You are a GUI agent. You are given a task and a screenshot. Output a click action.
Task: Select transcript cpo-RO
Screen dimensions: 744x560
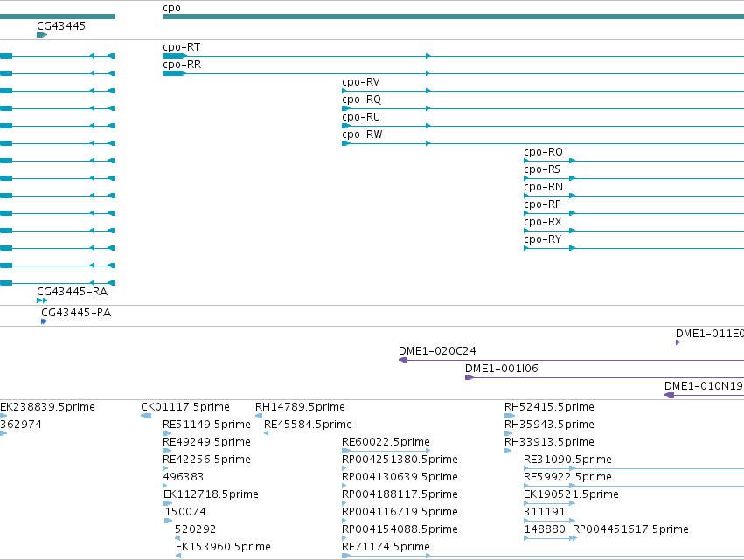[x=543, y=152]
